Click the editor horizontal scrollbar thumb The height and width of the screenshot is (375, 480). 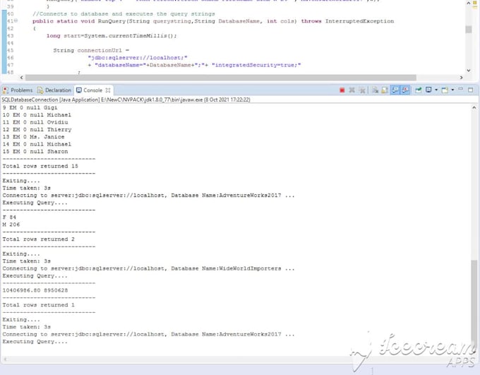pos(221,78)
